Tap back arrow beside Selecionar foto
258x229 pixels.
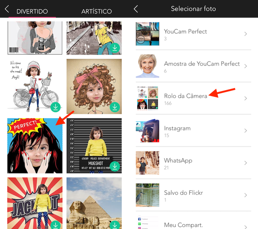pyautogui.click(x=136, y=9)
